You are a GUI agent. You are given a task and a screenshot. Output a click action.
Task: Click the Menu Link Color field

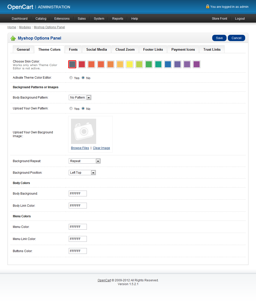tap(78, 239)
